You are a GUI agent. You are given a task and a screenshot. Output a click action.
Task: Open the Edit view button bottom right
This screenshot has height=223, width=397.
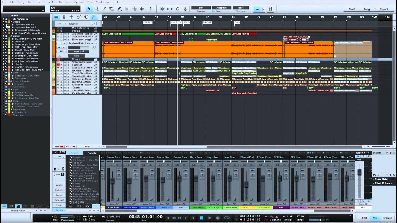click(x=364, y=218)
